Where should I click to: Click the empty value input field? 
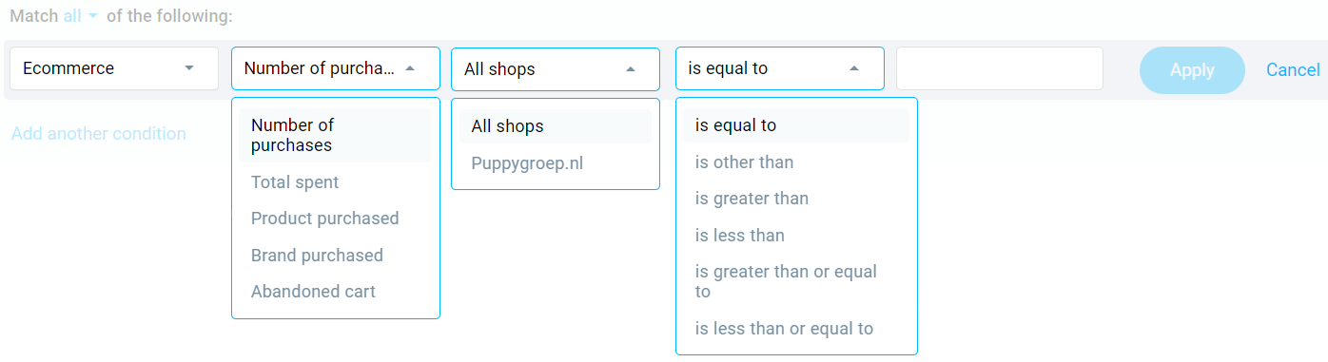click(x=1000, y=68)
